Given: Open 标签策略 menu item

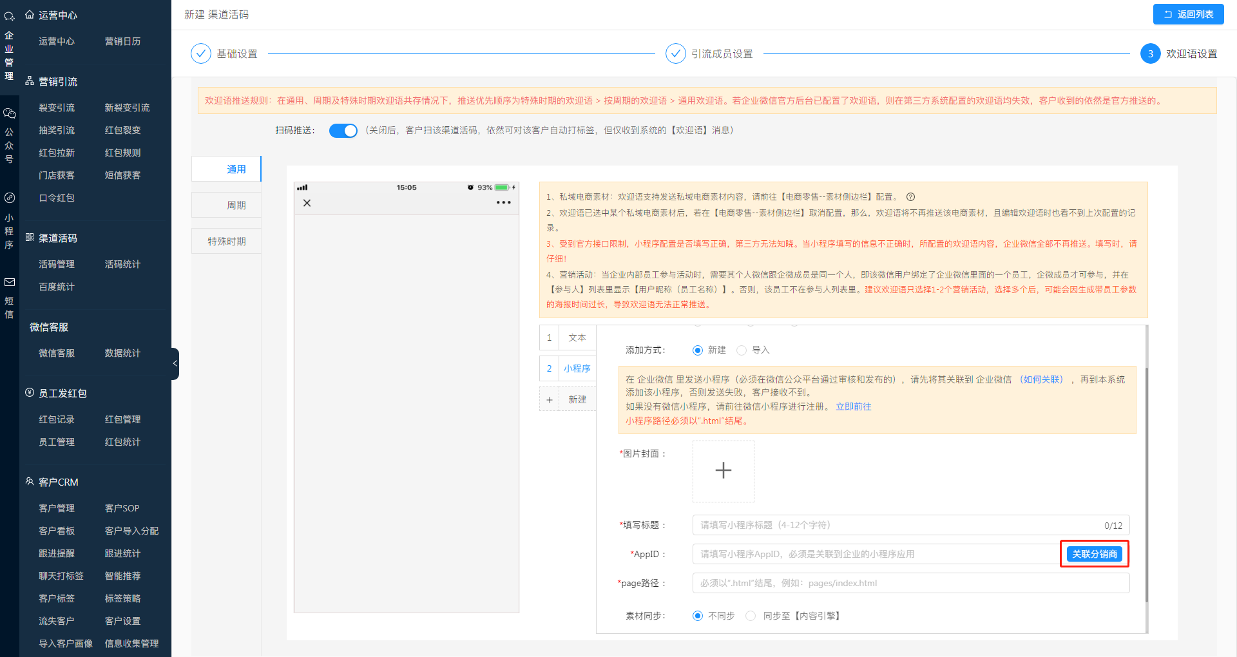Looking at the screenshot, I should (122, 598).
